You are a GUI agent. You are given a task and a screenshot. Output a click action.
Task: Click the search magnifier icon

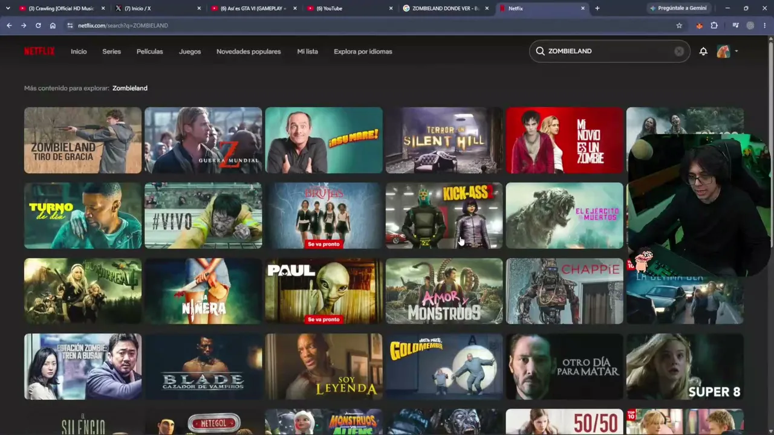(540, 51)
